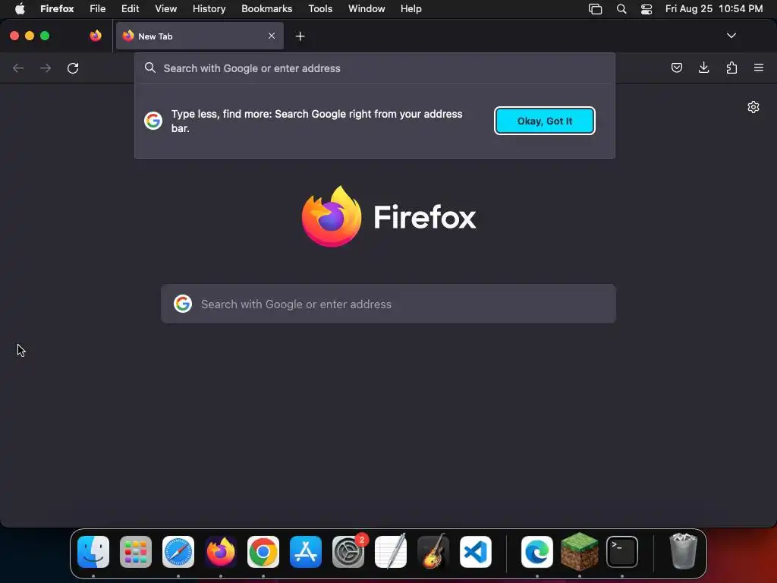Open the Downloads panel icon
The image size is (777, 583).
[703, 68]
